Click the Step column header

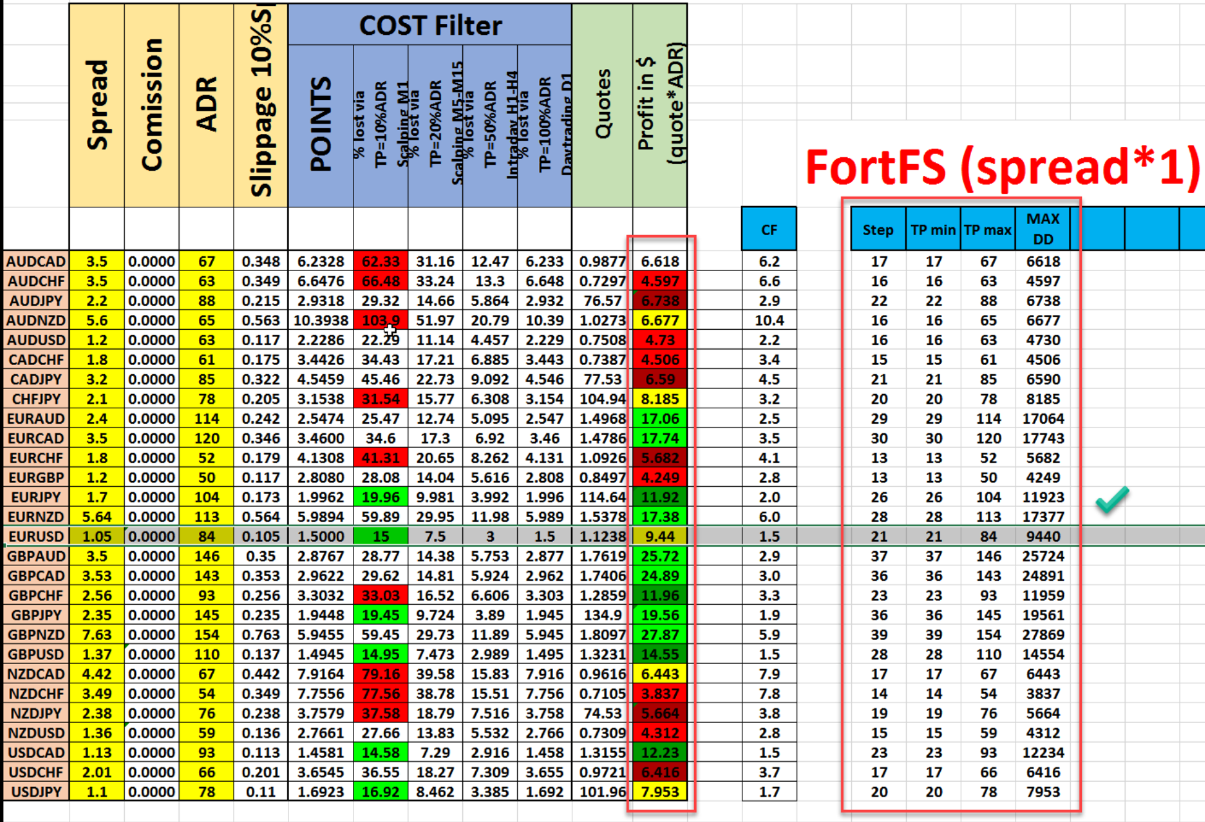[878, 229]
